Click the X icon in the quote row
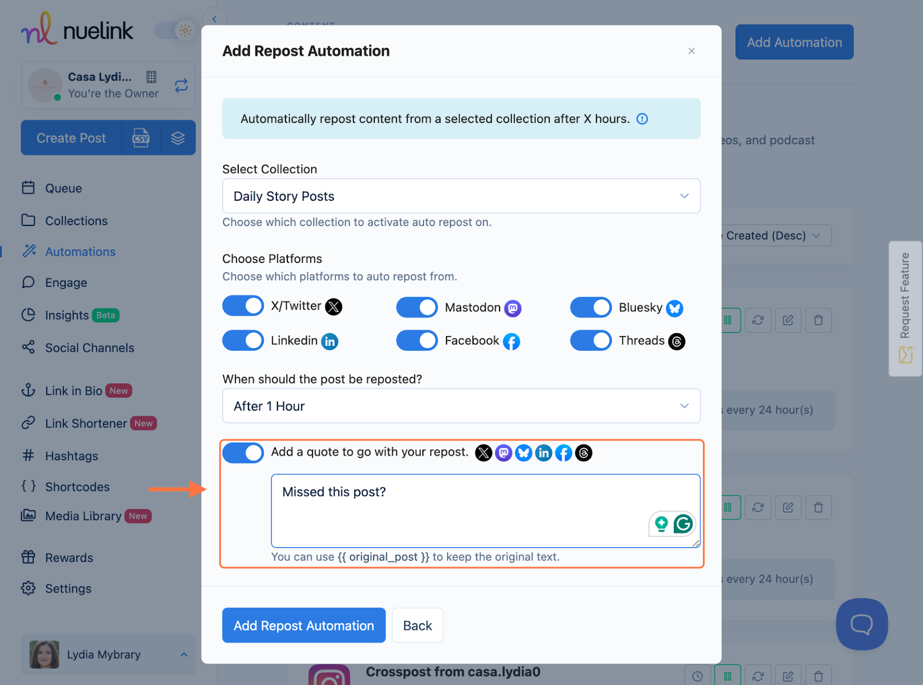Screen dimensions: 923x685 click(483, 453)
